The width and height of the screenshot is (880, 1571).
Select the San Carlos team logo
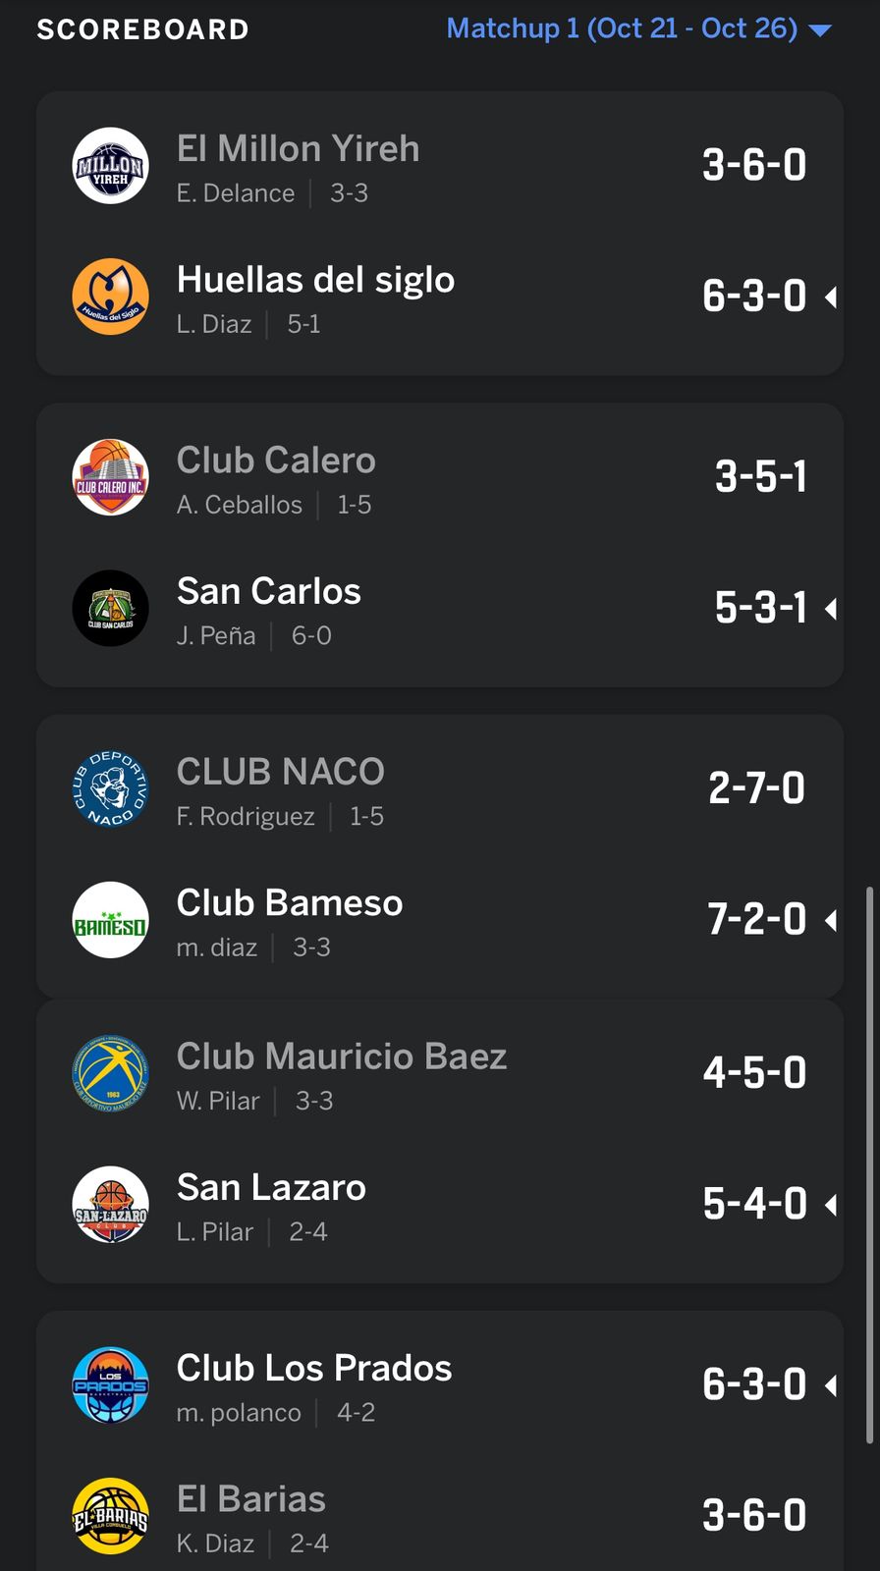pos(111,608)
